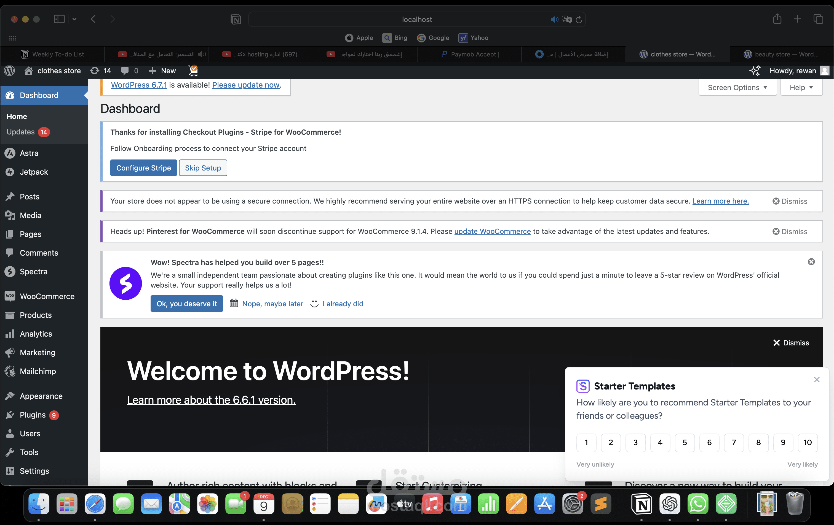834x525 pixels.
Task: Click the Configure Stripe button
Action: (x=143, y=168)
